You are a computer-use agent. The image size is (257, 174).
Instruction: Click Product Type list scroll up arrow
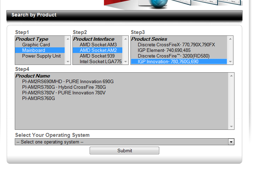pyautogui.click(x=68, y=39)
